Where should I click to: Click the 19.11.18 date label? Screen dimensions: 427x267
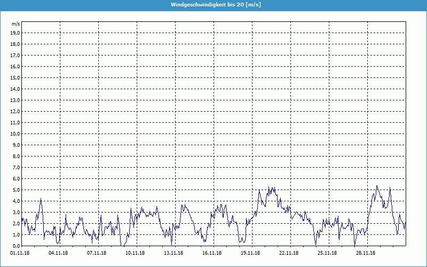click(x=251, y=254)
